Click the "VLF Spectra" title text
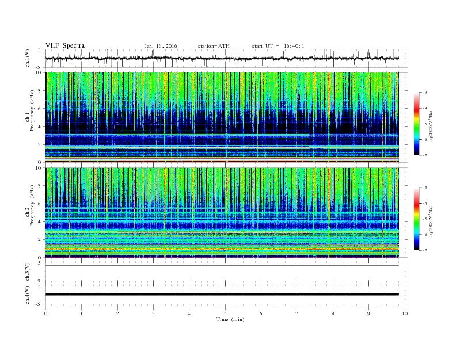The image size is (456, 352). click(x=65, y=45)
